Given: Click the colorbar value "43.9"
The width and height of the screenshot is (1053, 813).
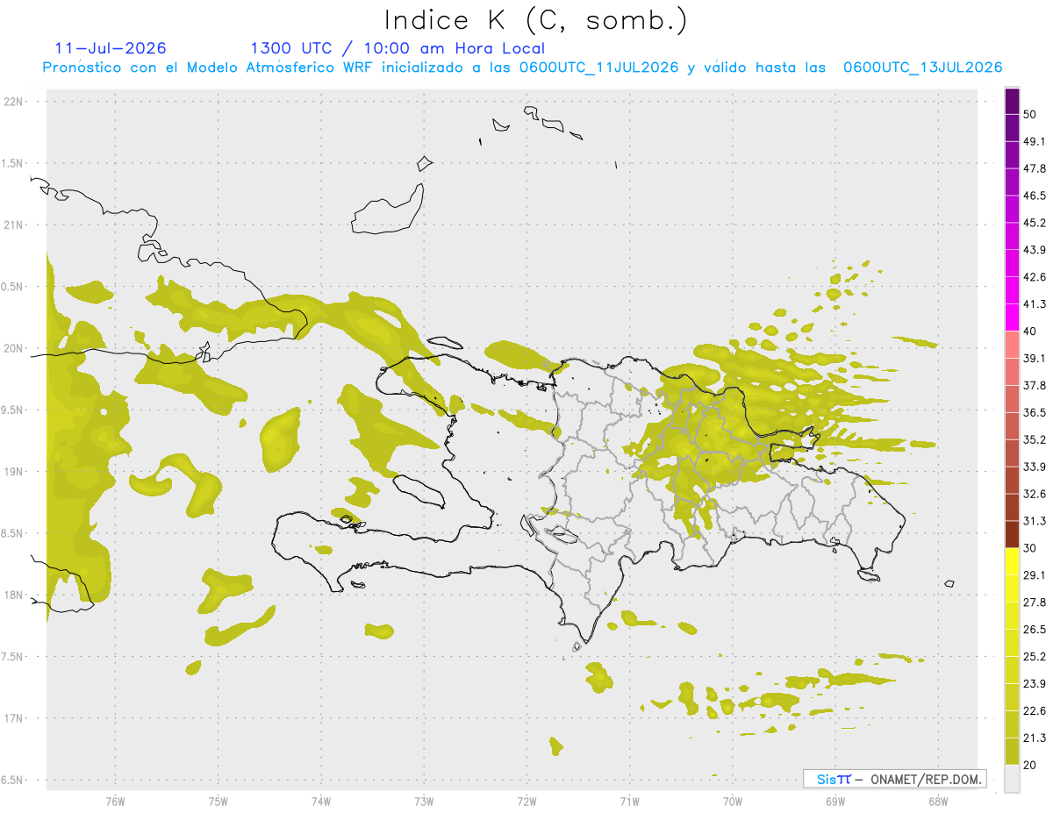Looking at the screenshot, I should 1035,250.
